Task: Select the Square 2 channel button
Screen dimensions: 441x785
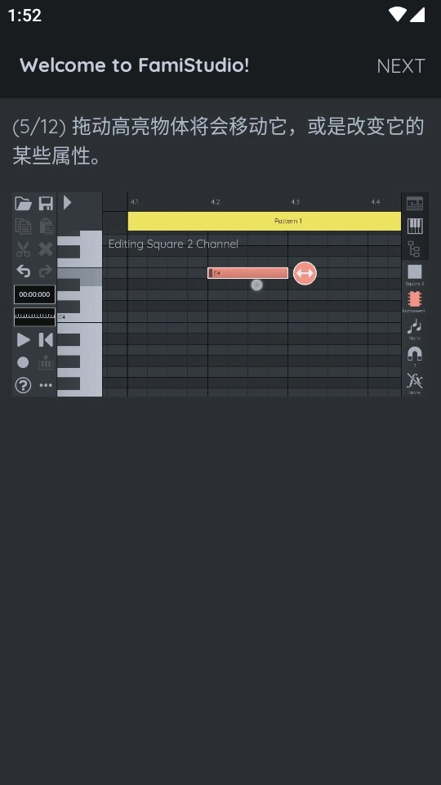Action: coord(415,275)
